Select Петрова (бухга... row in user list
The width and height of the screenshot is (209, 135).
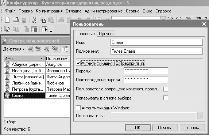[x=37, y=89]
